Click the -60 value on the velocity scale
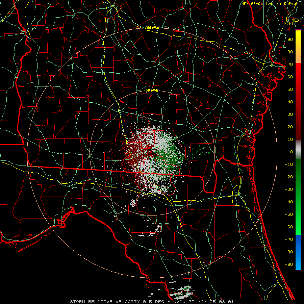304x304 pixels. coord(289,227)
